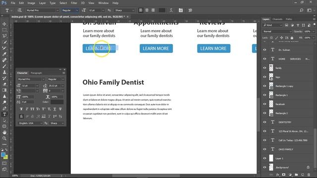This screenshot has width=317, height=178.
Task: Open the Image menu
Action: [31, 3]
